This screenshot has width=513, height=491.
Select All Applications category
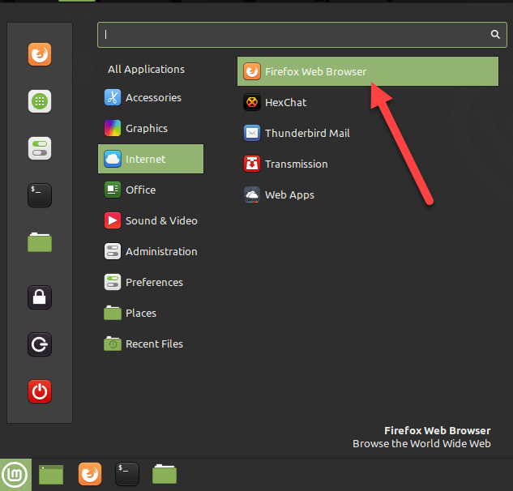tap(146, 70)
